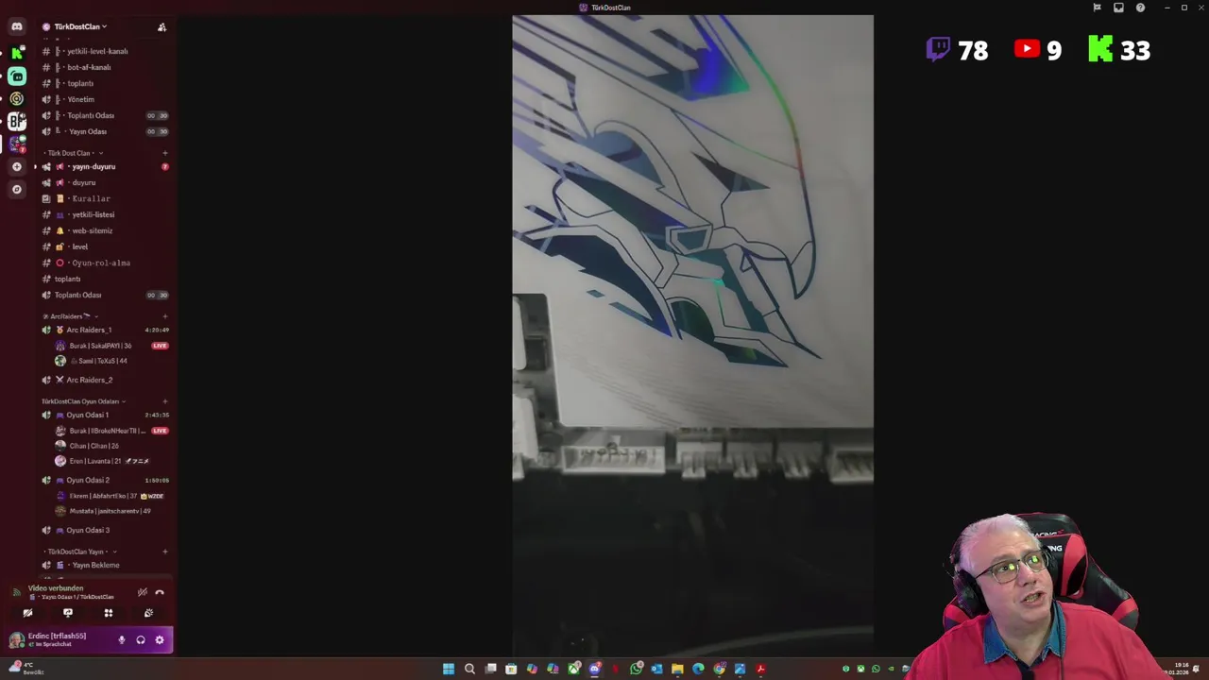Click the invite people icon beside TürkDostClan

click(x=162, y=26)
